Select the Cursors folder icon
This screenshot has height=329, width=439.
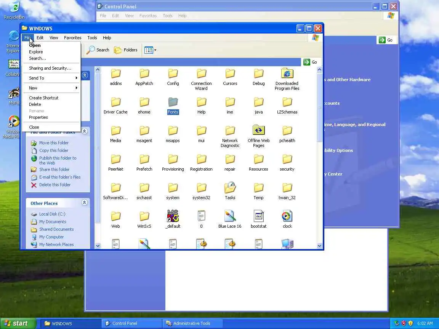coord(230,73)
